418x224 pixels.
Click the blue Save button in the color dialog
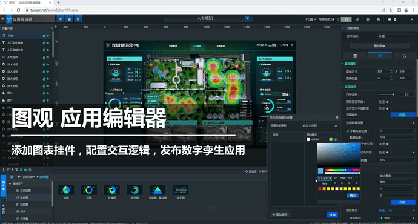click(x=333, y=215)
